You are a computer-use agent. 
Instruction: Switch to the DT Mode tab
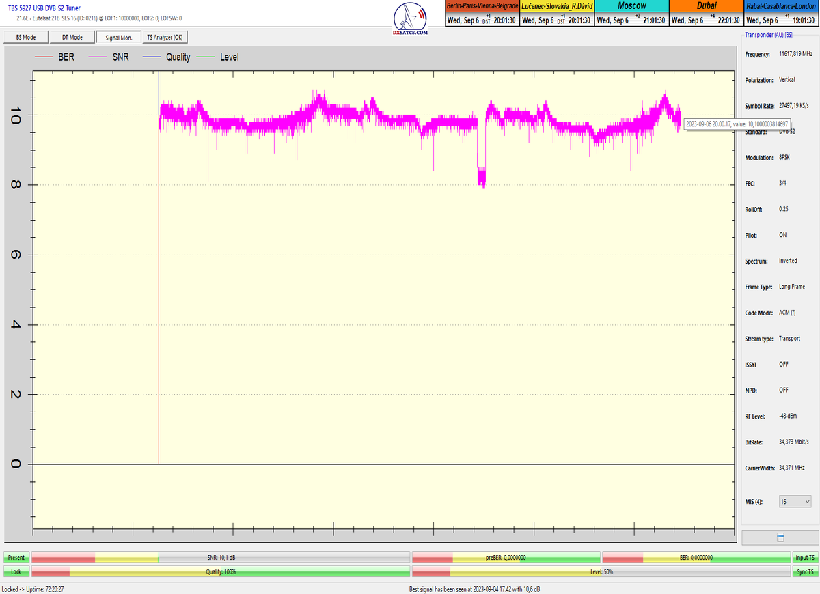(x=72, y=38)
